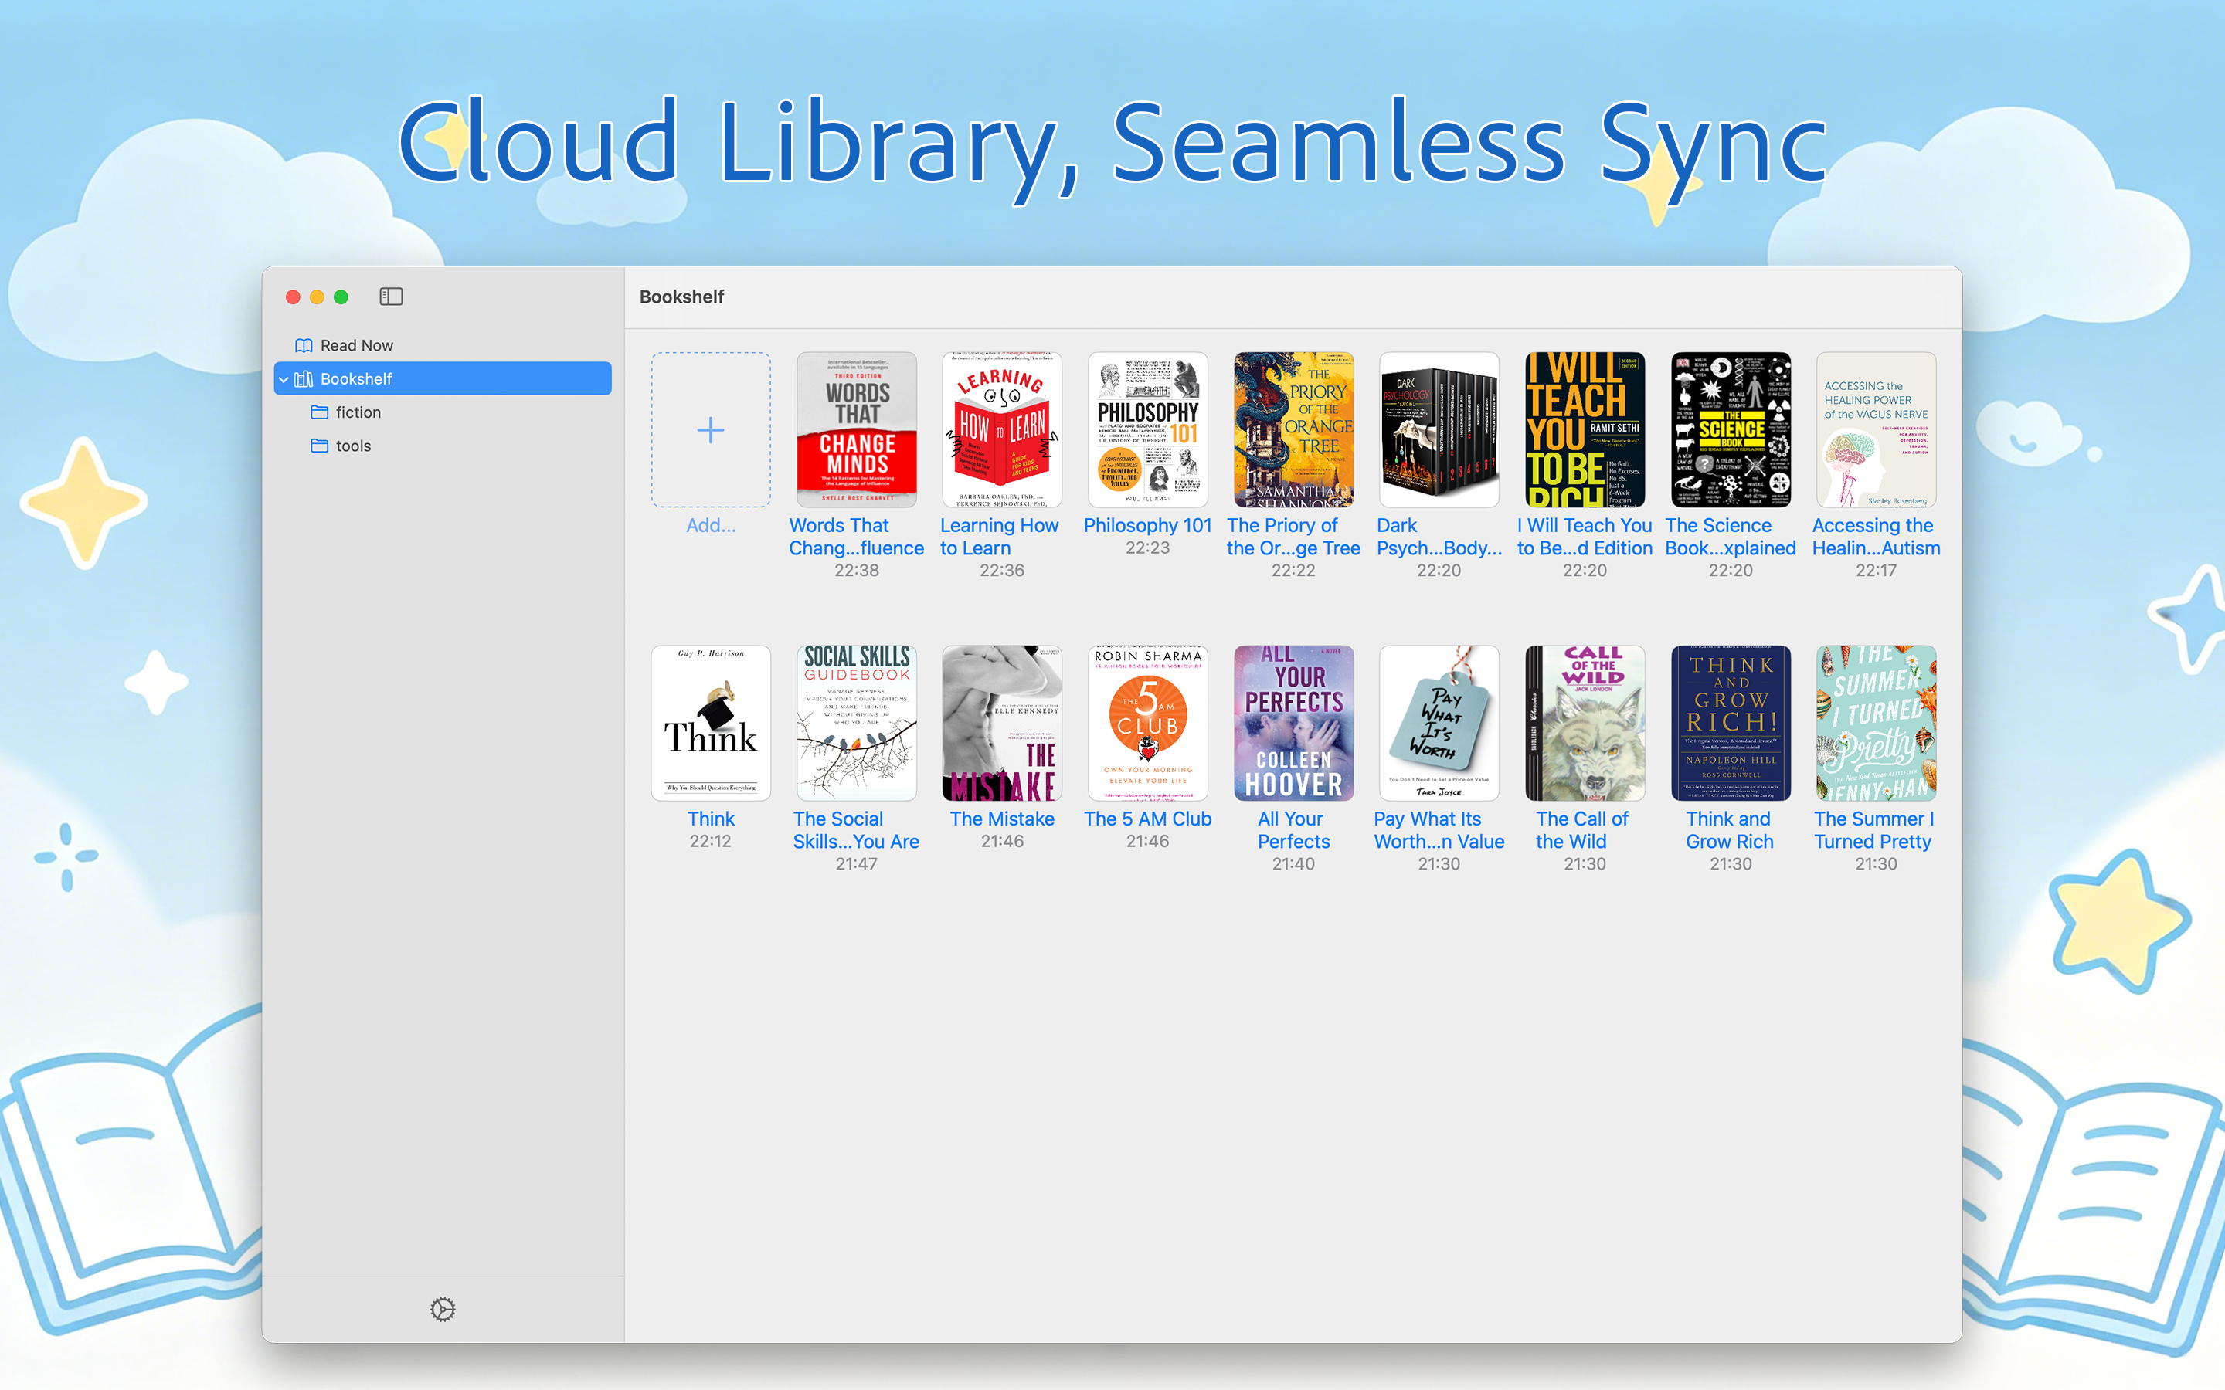
Task: Click the 22:17 timestamp
Action: 1877,570
